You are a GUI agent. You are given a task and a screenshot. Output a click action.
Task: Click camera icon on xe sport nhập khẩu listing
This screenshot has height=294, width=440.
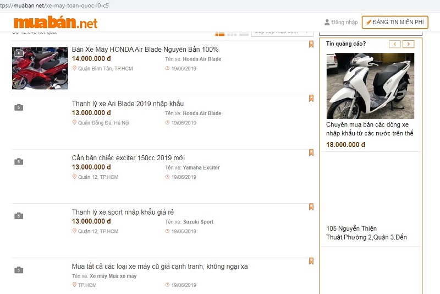(x=19, y=216)
